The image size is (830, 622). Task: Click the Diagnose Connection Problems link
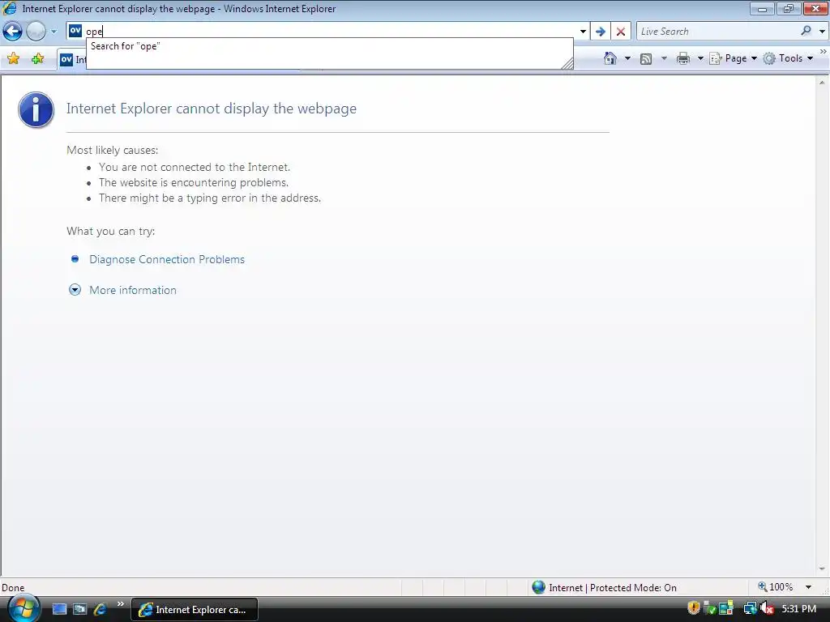pyautogui.click(x=167, y=259)
